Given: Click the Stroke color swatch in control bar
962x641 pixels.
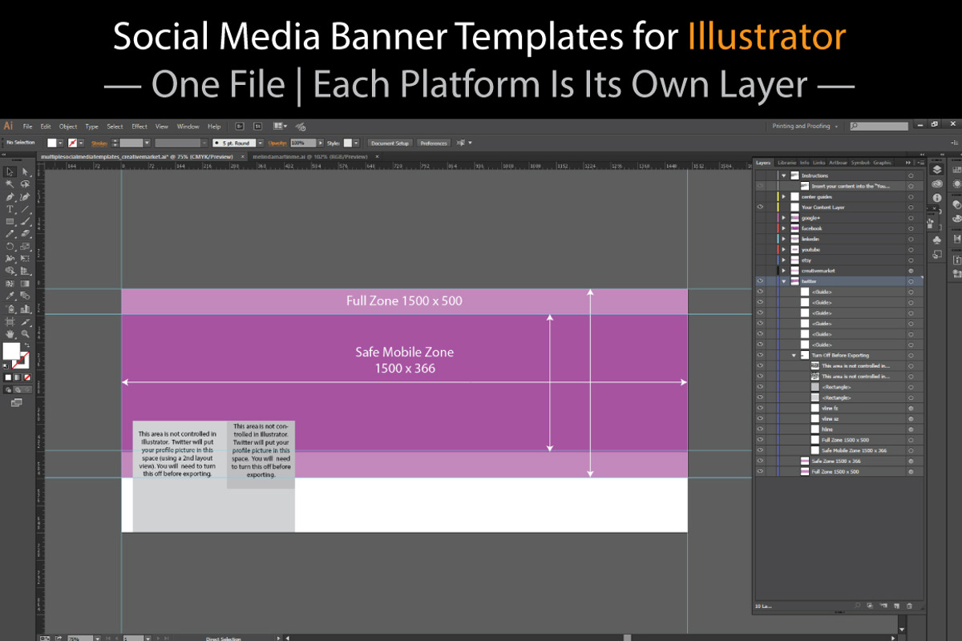Looking at the screenshot, I should coord(73,143).
